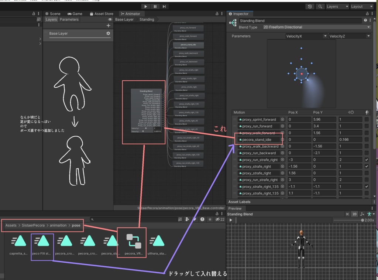This screenshot has height=280, width=378.
Task: Toggle hidden packages eye icon showing 22
Action: click(x=220, y=219)
